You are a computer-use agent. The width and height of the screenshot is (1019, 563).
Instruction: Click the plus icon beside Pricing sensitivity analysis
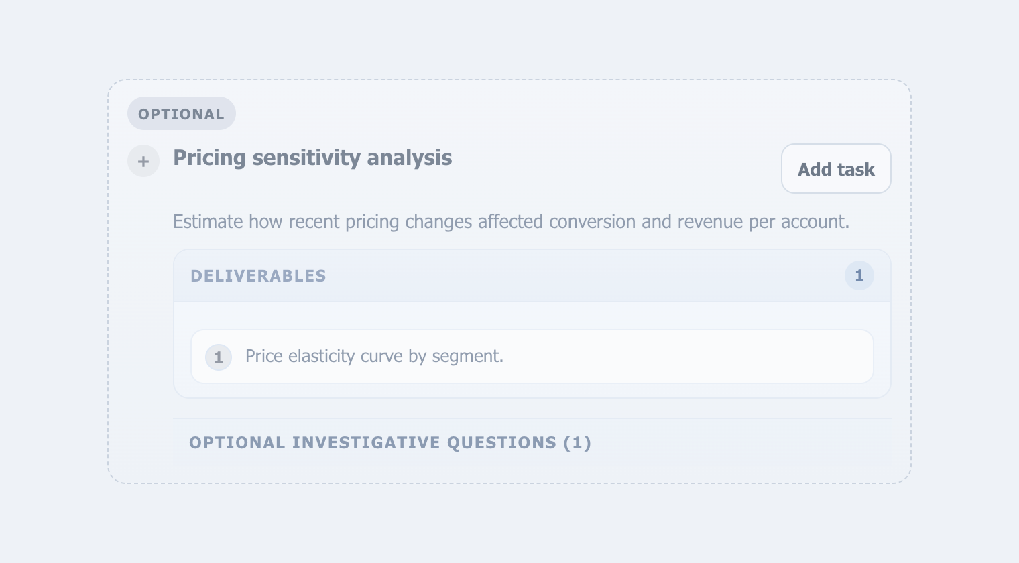coord(143,161)
